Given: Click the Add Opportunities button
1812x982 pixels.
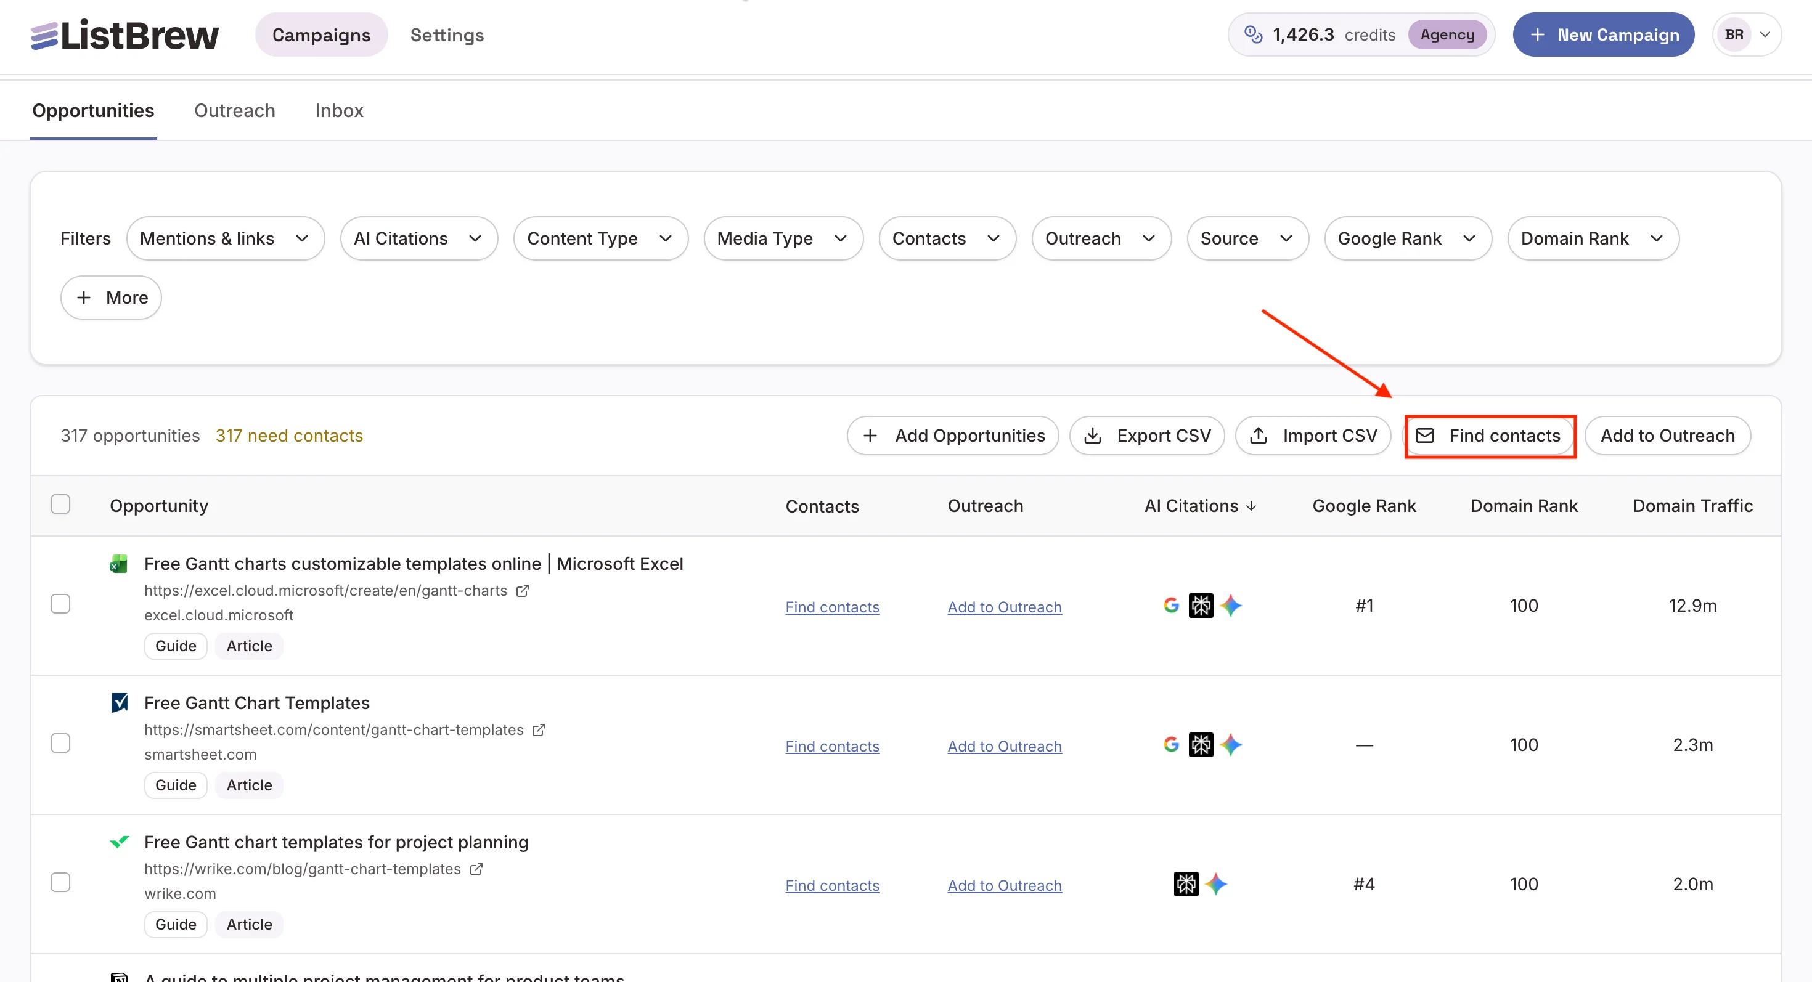Looking at the screenshot, I should tap(952, 436).
